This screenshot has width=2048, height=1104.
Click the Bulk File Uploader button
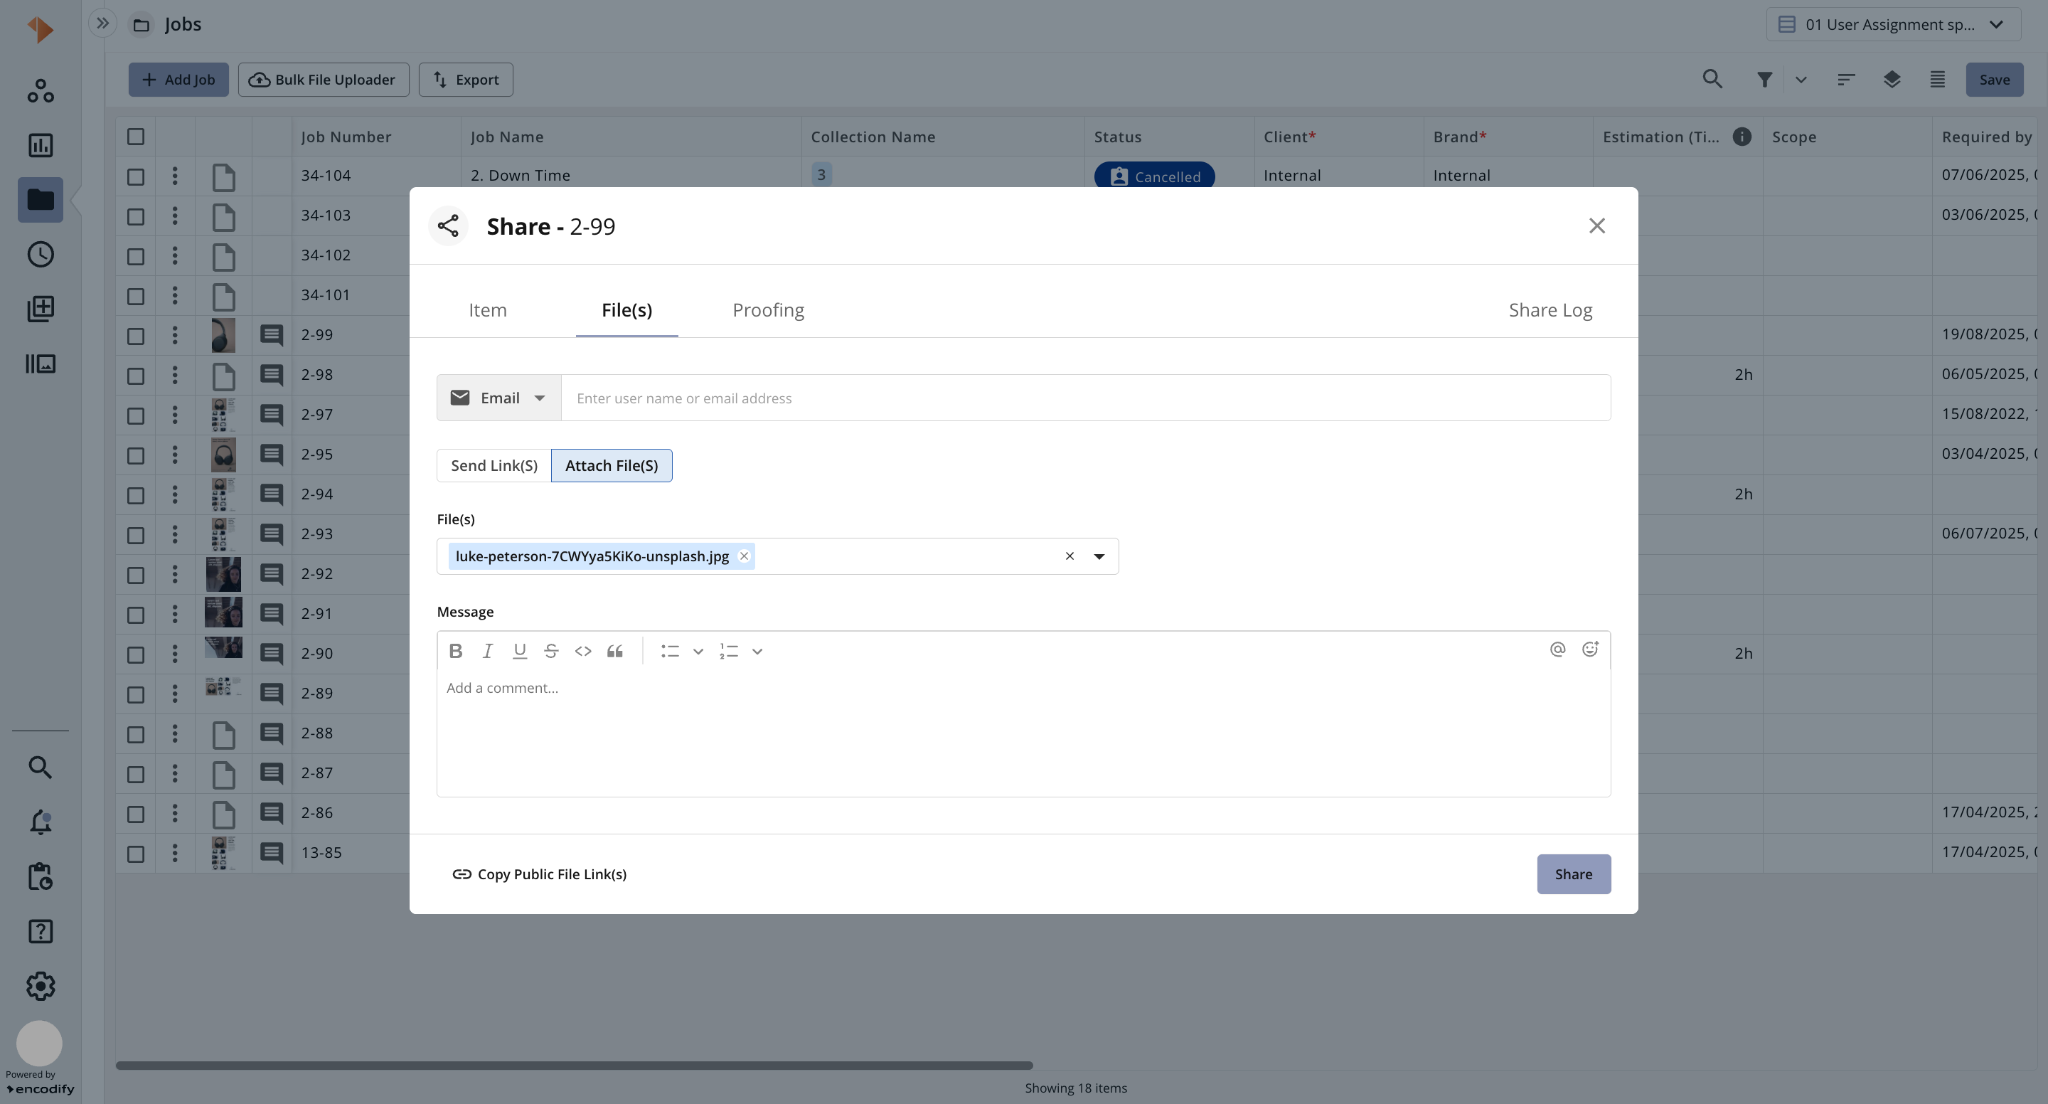pos(323,80)
